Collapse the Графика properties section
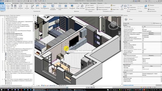 pos(161,25)
